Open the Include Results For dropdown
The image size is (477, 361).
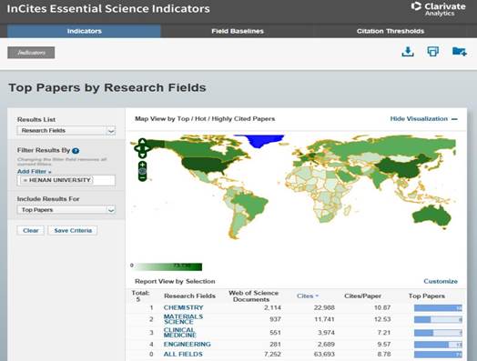[x=66, y=210]
